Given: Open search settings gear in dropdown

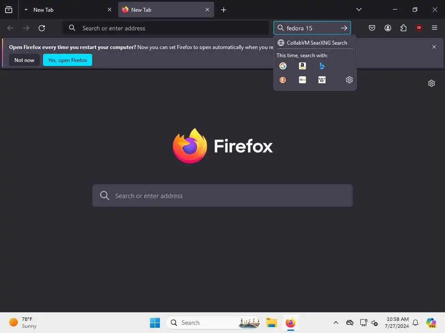Looking at the screenshot, I should tap(349, 80).
